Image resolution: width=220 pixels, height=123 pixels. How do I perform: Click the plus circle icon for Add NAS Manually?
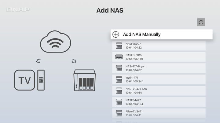pyautogui.click(x=116, y=34)
